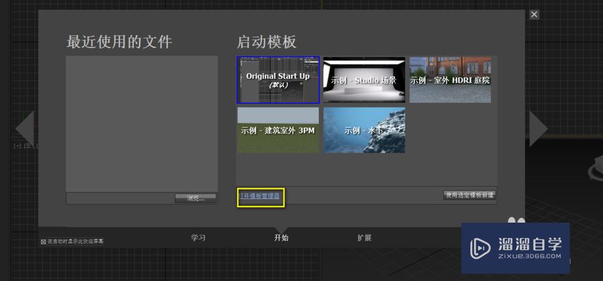This screenshot has height=281, width=603.
Task: Select the 示例 - 水下 underwater template
Action: (x=364, y=130)
